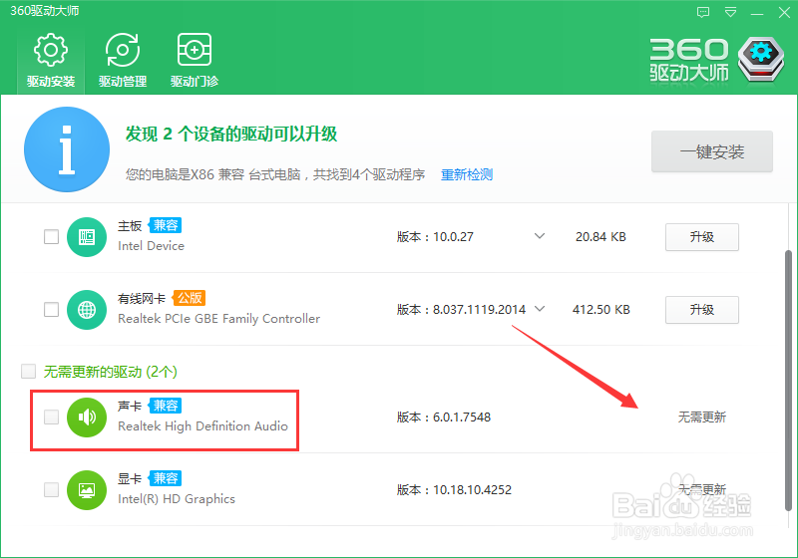
Task: Click the blue info circle icon
Action: 67,149
